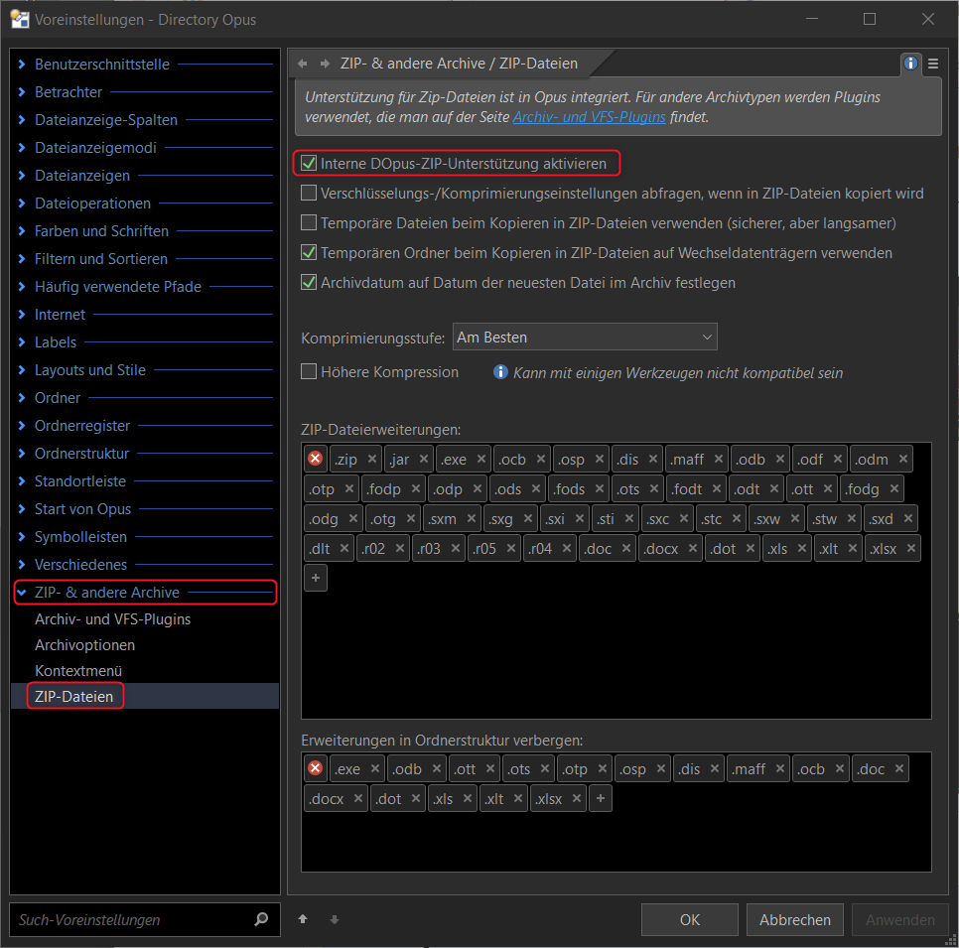Screen dimensions: 959x948
Task: Expand the Häufig verwendete Pfade category
Action: [22, 286]
